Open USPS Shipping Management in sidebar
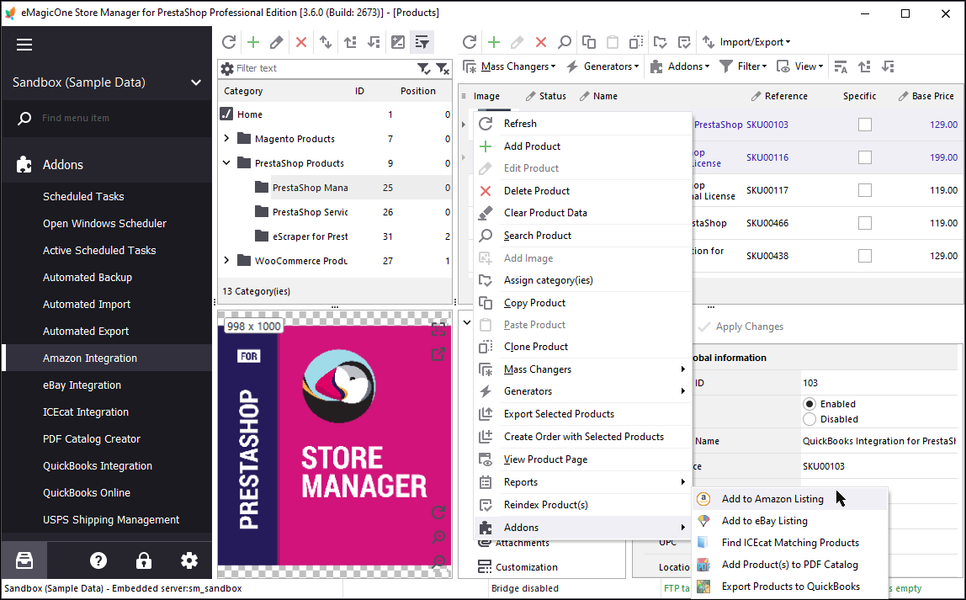Screen dimensions: 966x600 tap(107, 520)
